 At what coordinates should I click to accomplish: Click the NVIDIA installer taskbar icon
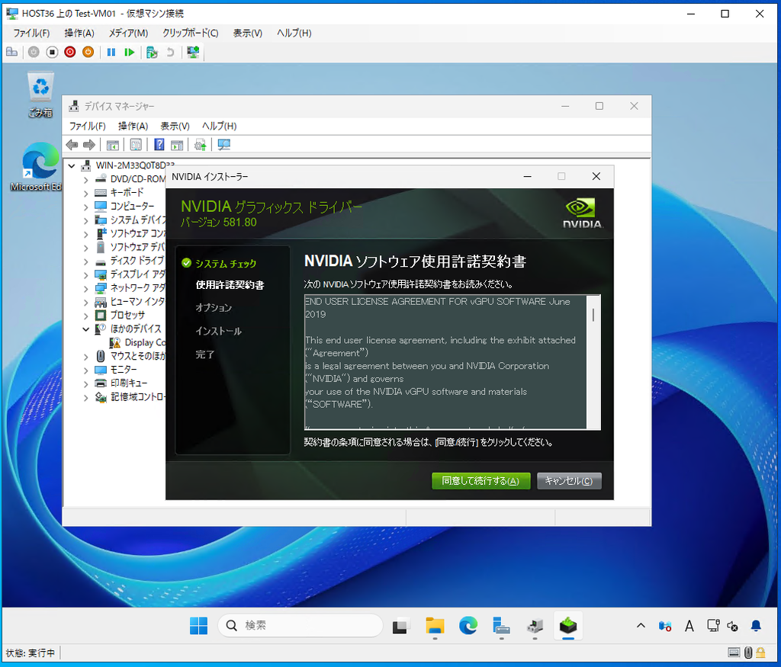[567, 626]
